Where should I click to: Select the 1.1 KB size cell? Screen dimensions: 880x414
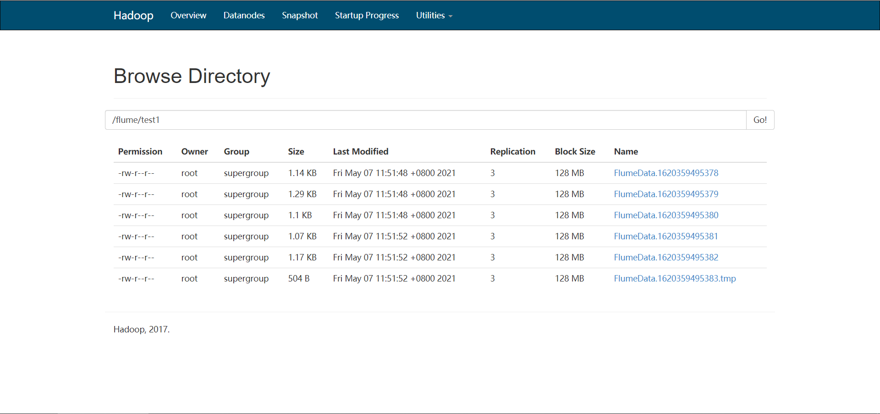coord(300,215)
